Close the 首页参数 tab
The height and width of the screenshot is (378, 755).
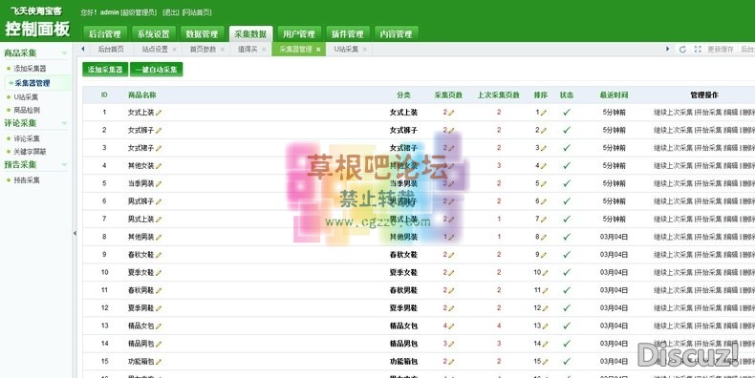(x=222, y=50)
